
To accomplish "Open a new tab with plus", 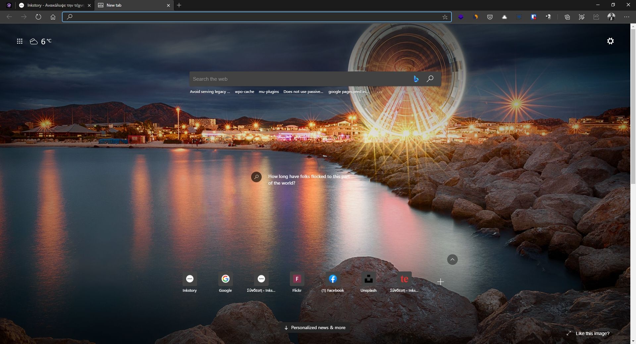I will [x=179, y=5].
